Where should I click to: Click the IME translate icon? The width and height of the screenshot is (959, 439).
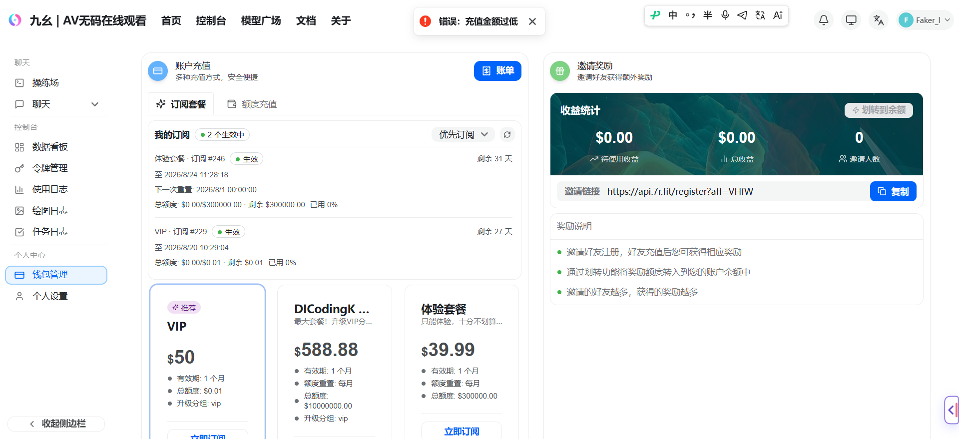[x=760, y=15]
